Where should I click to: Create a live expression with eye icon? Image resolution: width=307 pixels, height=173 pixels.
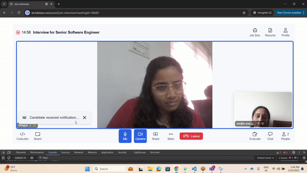click(32, 158)
